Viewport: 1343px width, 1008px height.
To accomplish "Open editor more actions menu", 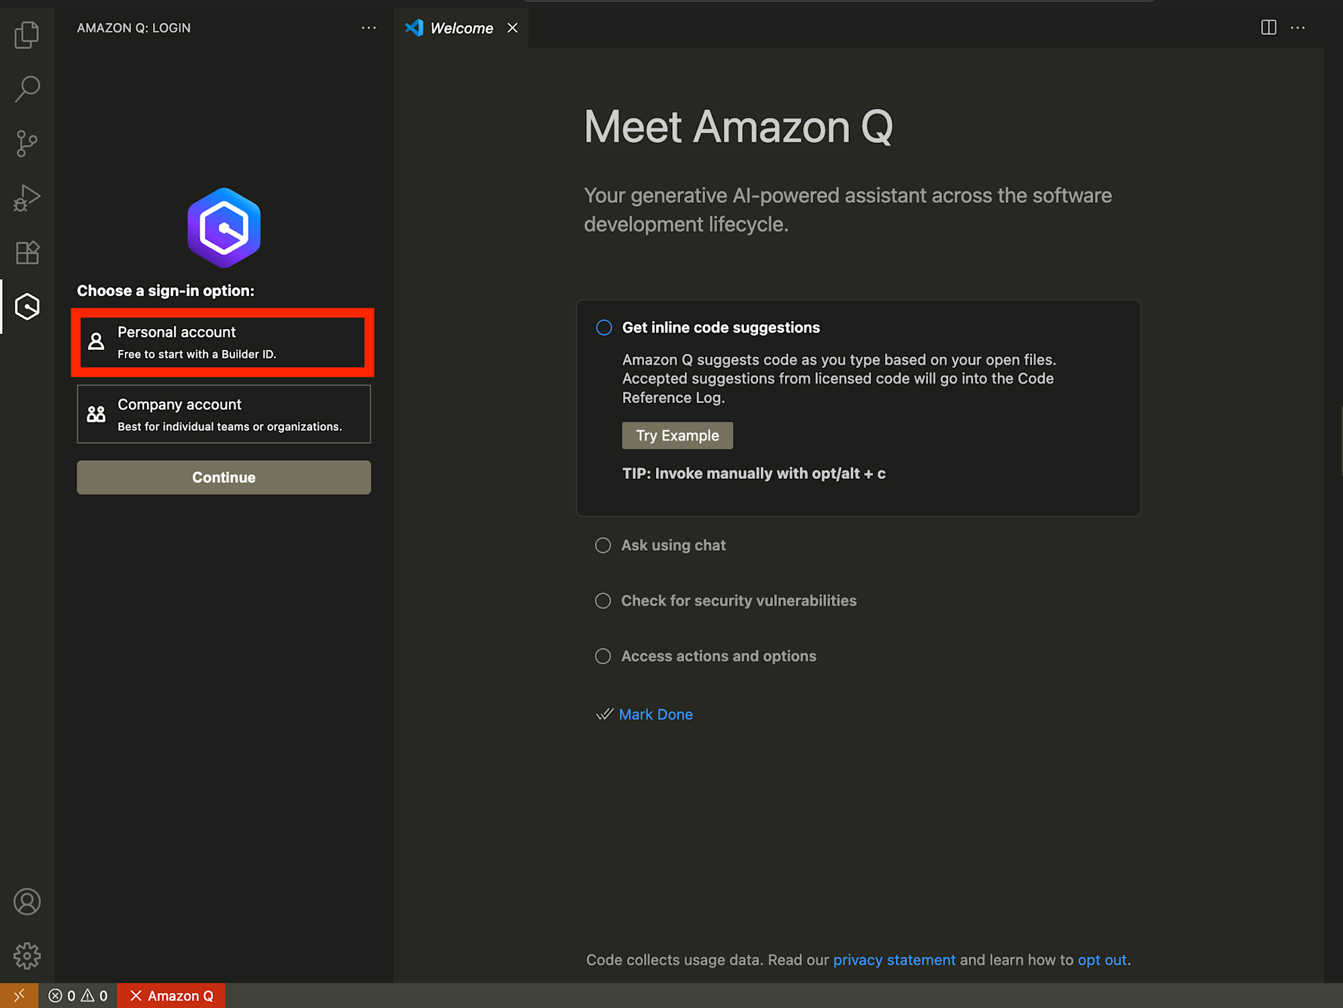I will click(x=1298, y=28).
